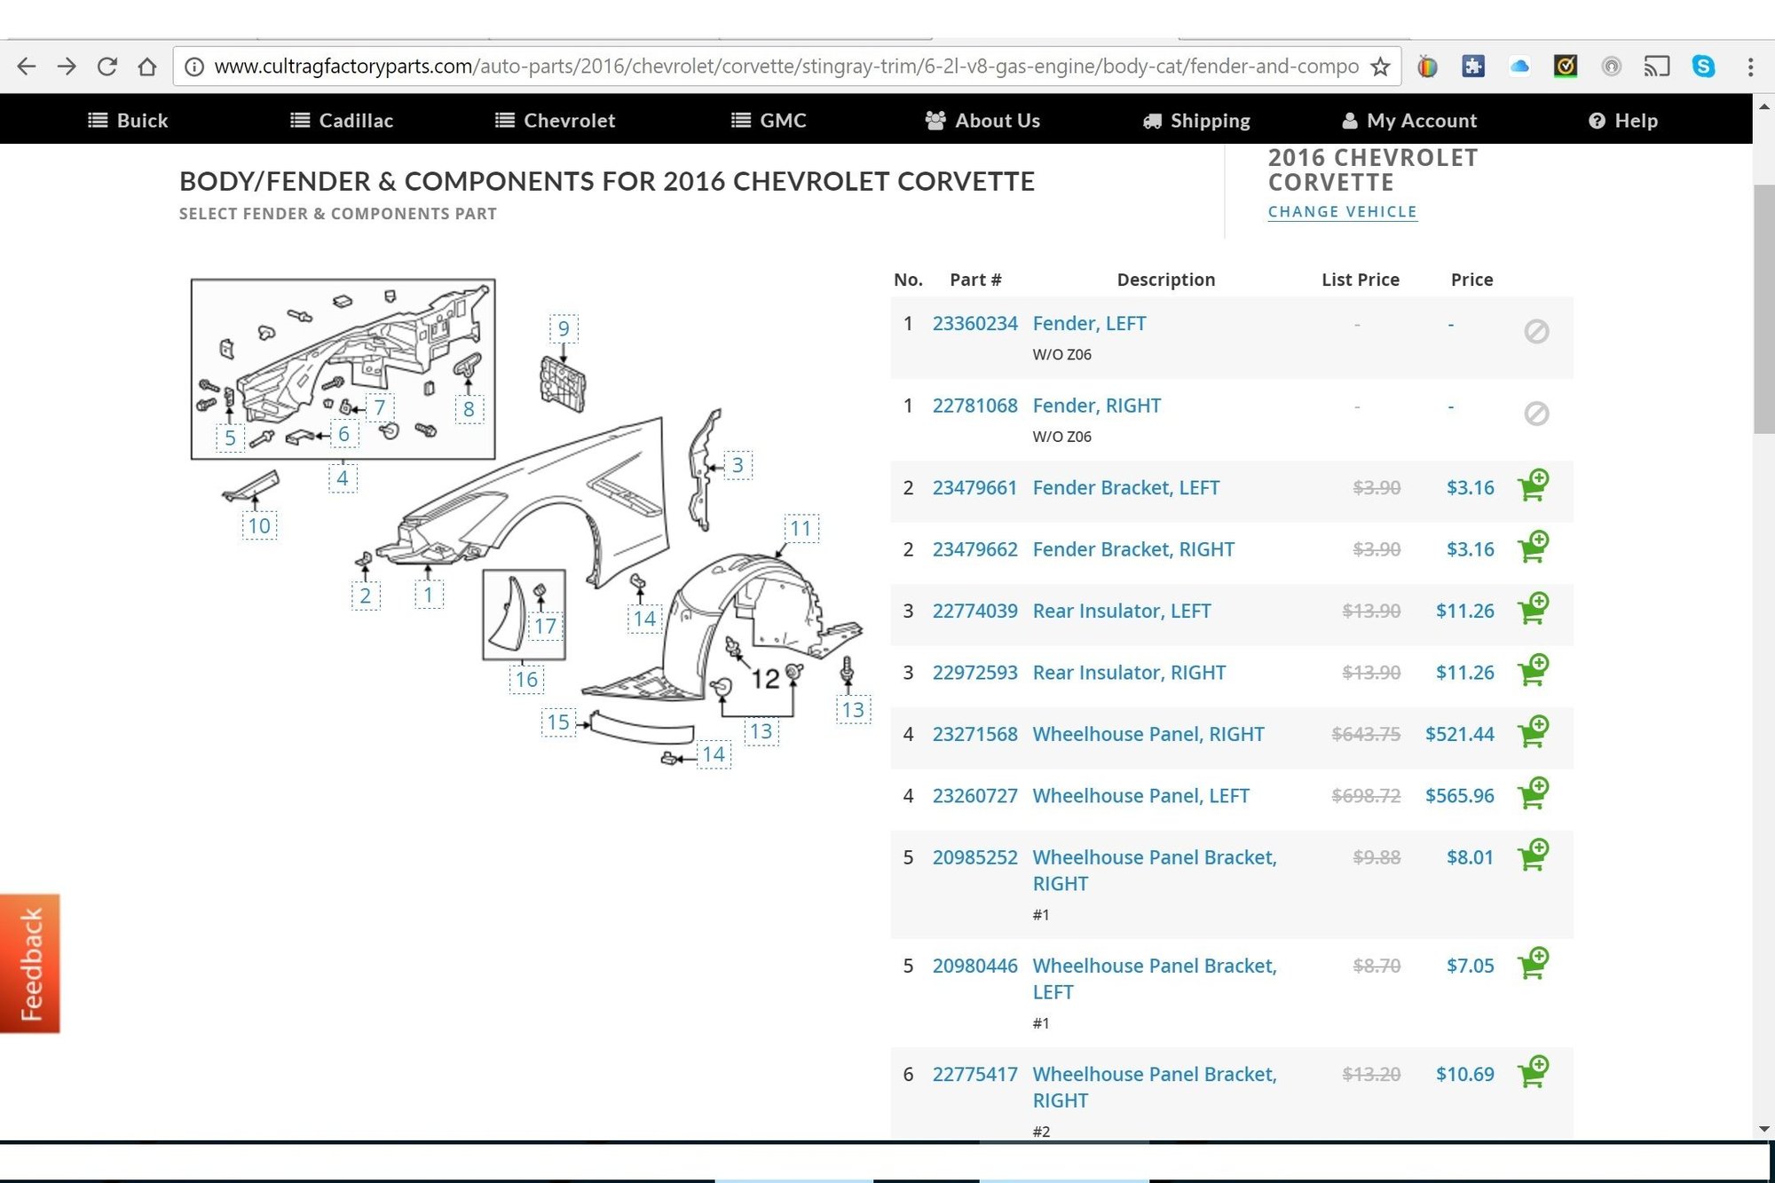The image size is (1775, 1183).
Task: Add Wheelhouse Panel, LEFT to cart
Action: pos(1533,794)
